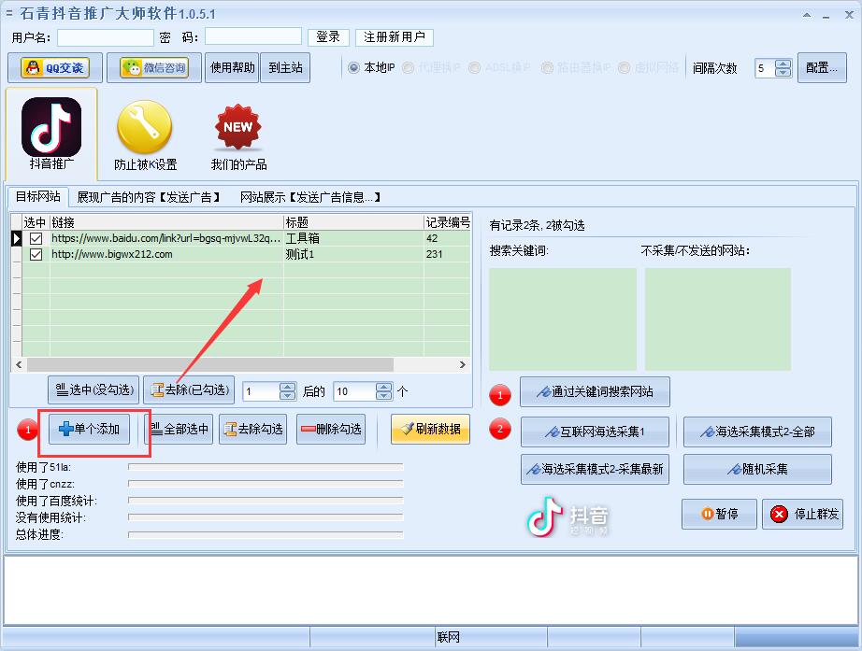Viewport: 862px width, 651px height.
Task: Click 海选采集模式2-采集最新 button
Action: coord(595,469)
